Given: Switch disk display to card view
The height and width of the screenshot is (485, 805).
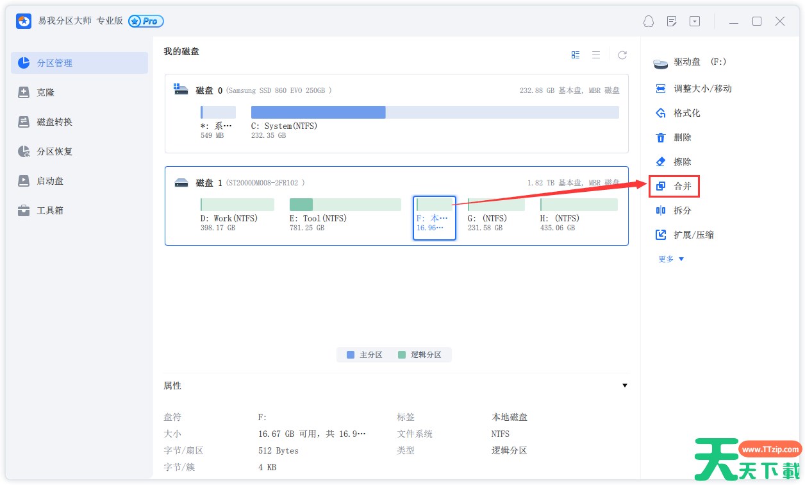Looking at the screenshot, I should point(576,55).
